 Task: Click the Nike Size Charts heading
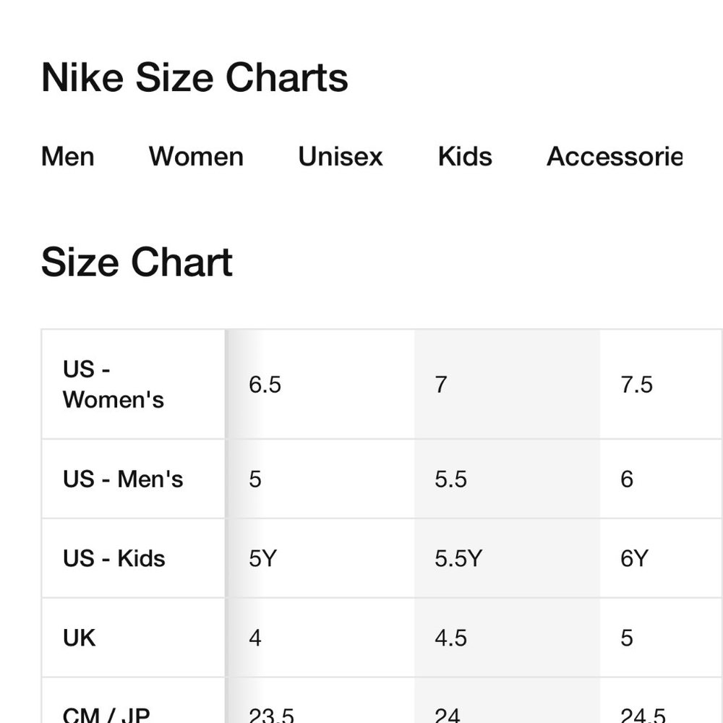[194, 77]
